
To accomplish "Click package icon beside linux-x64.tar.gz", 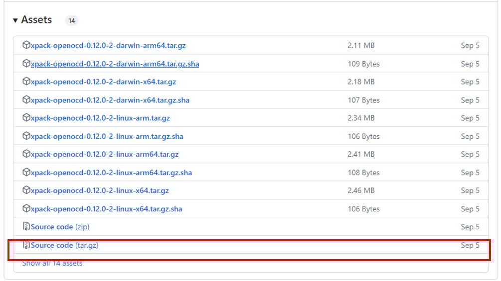I will pyautogui.click(x=26, y=190).
